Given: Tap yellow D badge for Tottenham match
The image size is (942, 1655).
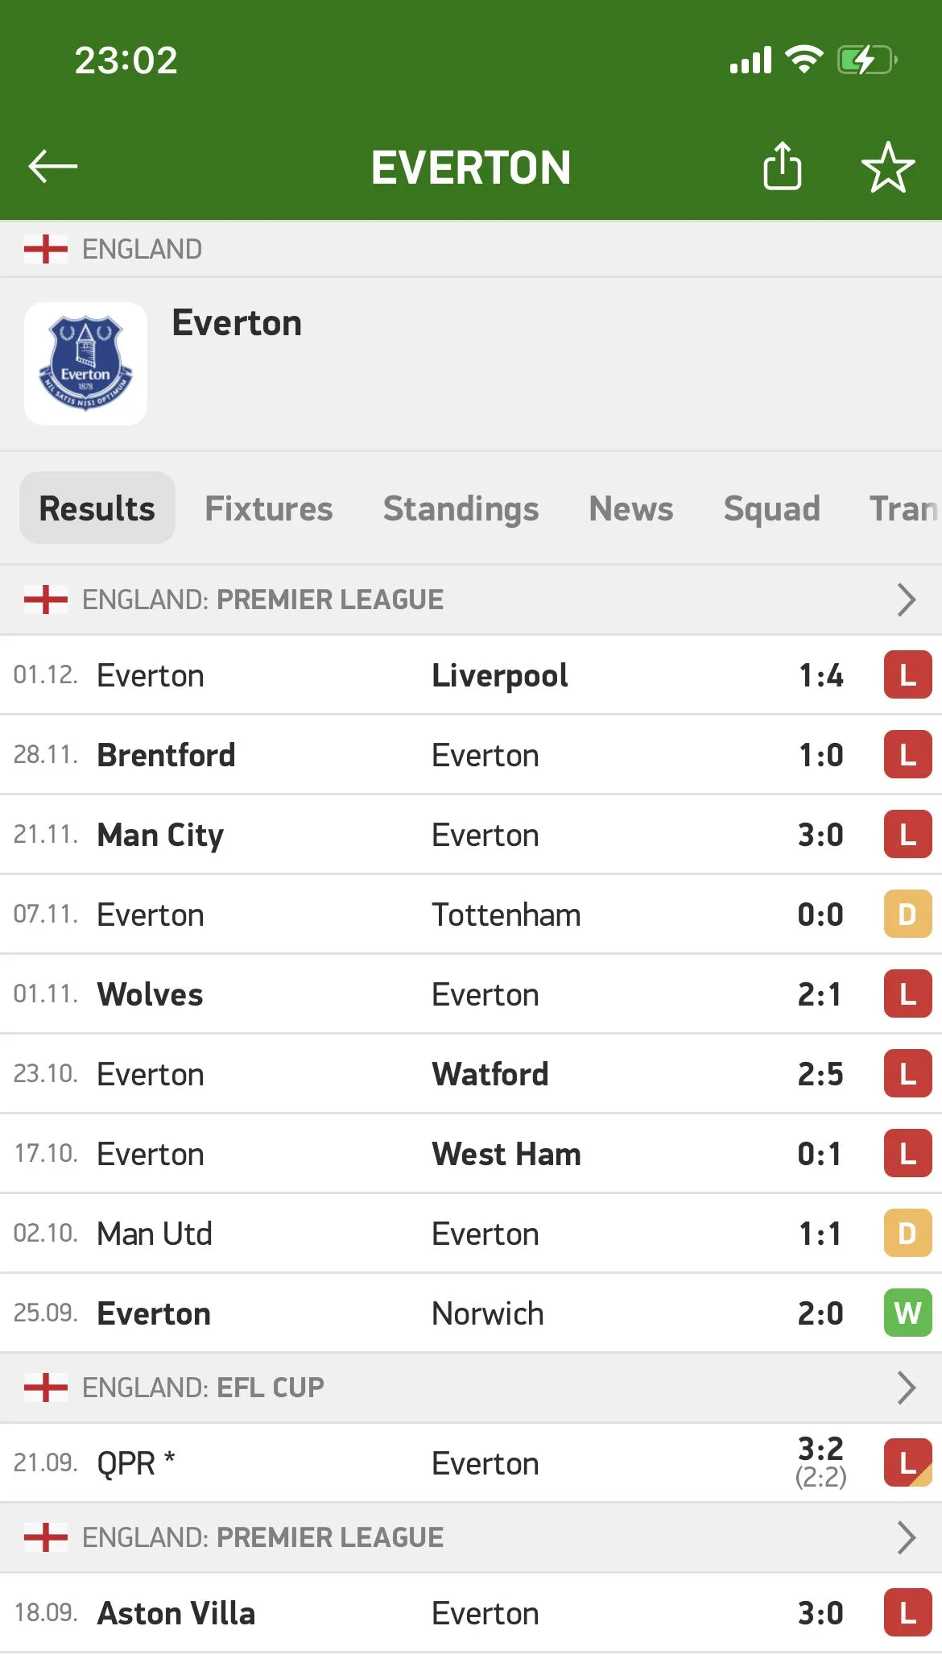Looking at the screenshot, I should click(907, 915).
